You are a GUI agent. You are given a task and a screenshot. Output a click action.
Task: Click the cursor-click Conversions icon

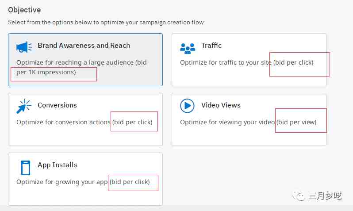(x=24, y=106)
